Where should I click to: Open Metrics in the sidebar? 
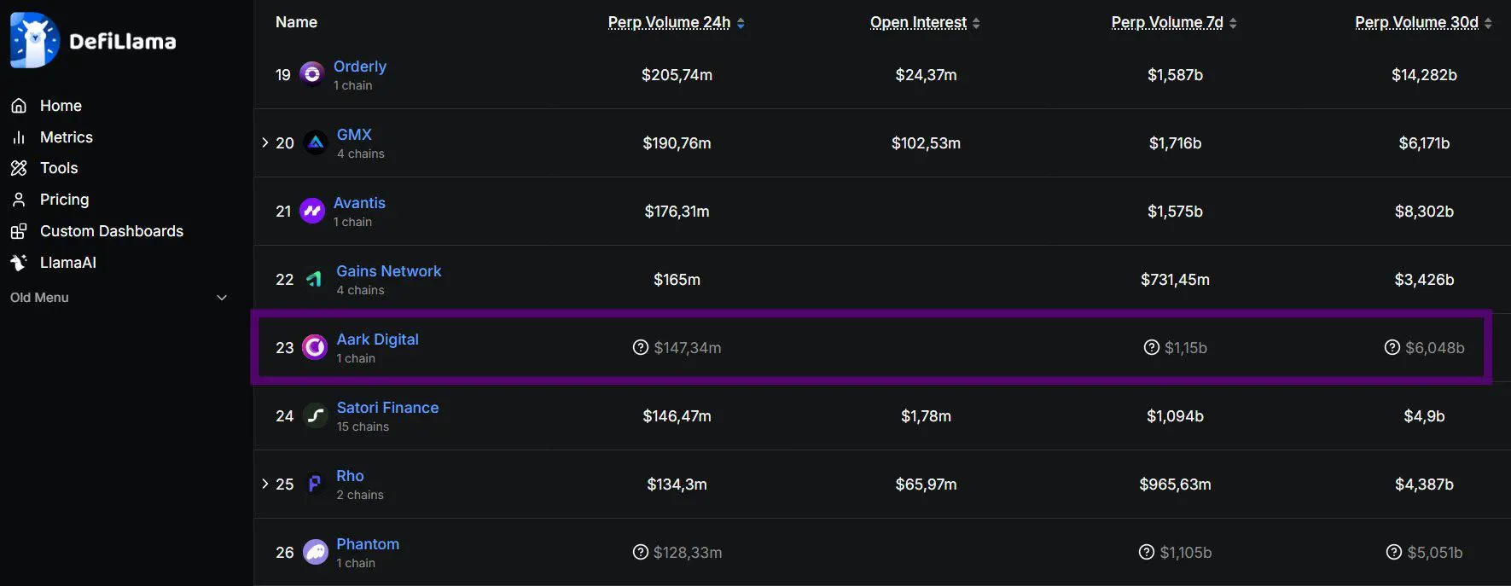[x=66, y=137]
